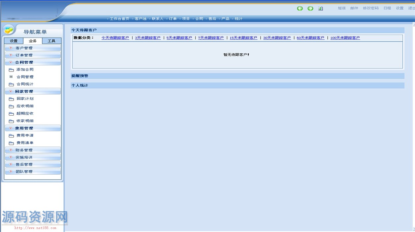Open the 7天未跟踪客户 link
The height and width of the screenshot is (232, 415).
(211, 38)
